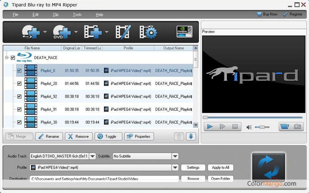This screenshot has height=193, width=309.
Task: Open the video Edit effect tool
Action: pos(123,32)
